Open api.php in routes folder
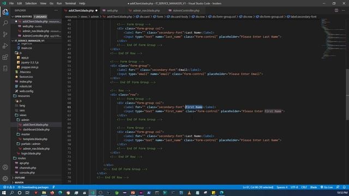Image resolution: width=349 pixels, height=196 pixels. tap(24, 163)
